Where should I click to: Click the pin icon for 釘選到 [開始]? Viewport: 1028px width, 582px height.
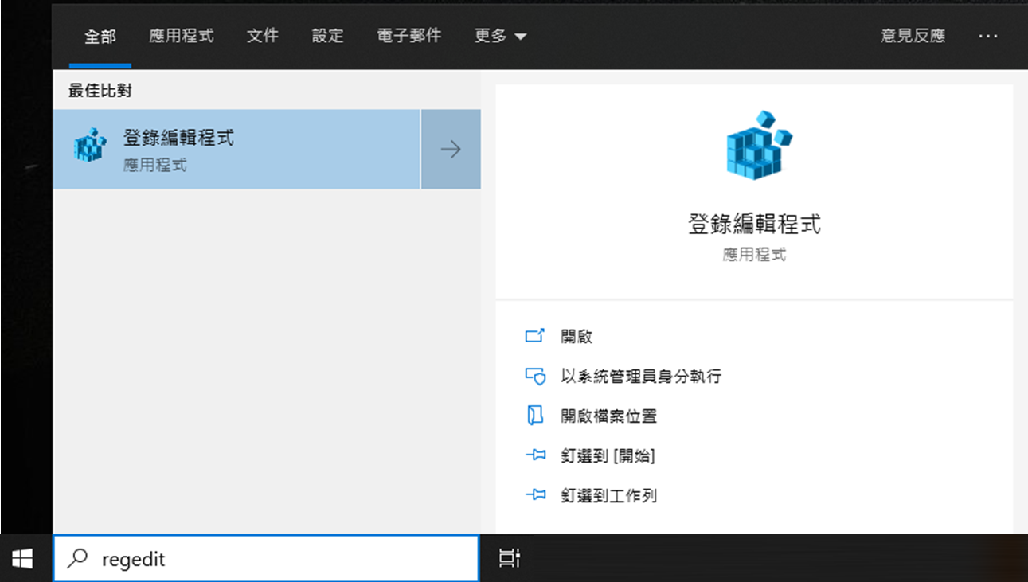pos(534,455)
